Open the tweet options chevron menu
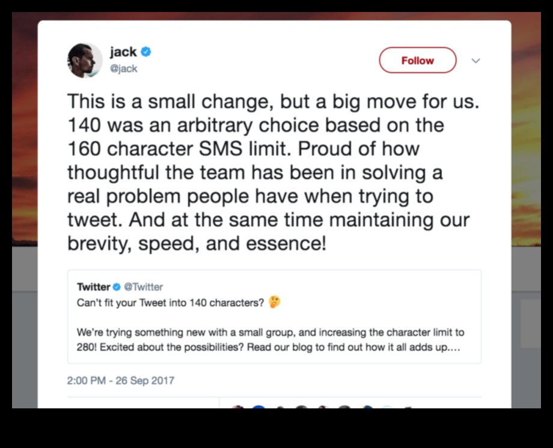Image resolution: width=553 pixels, height=448 pixels. click(x=475, y=61)
